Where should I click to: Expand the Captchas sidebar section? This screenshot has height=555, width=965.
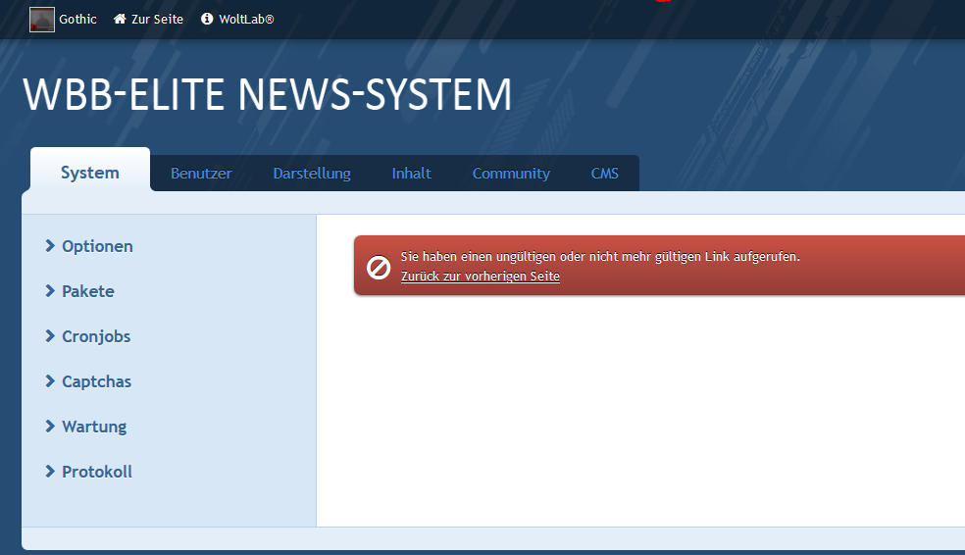pos(96,381)
